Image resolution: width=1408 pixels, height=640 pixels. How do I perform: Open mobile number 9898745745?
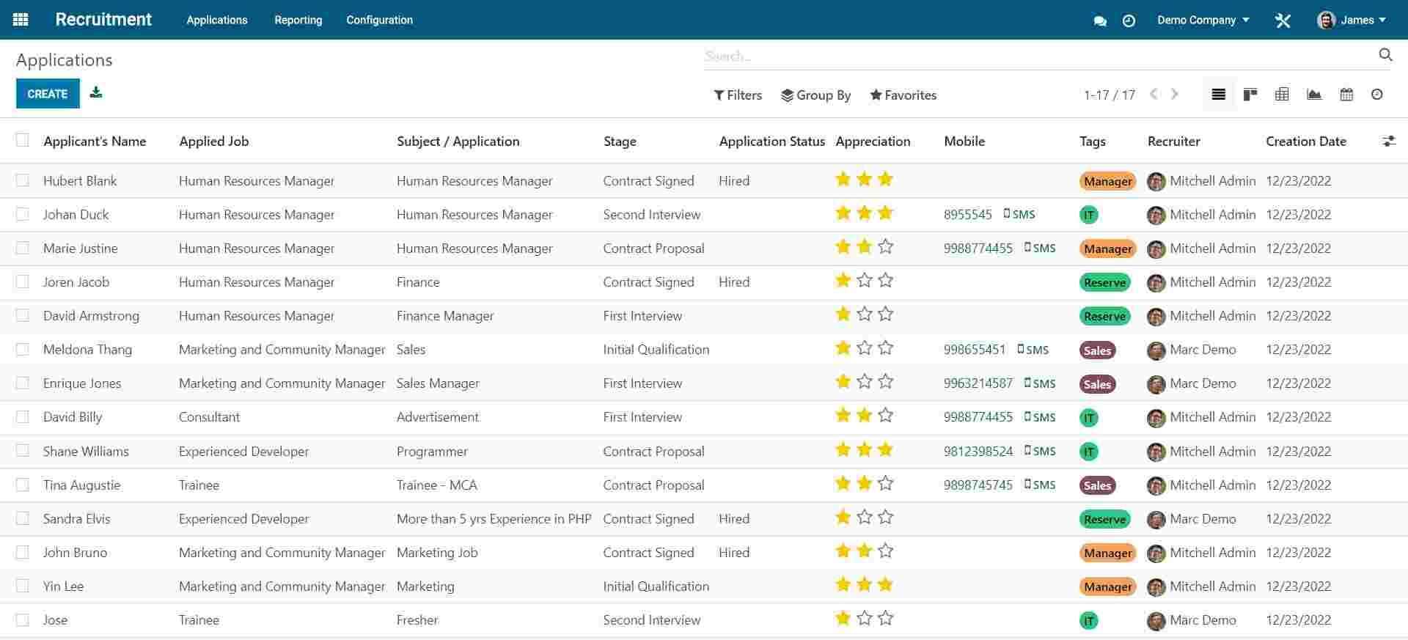coord(978,485)
